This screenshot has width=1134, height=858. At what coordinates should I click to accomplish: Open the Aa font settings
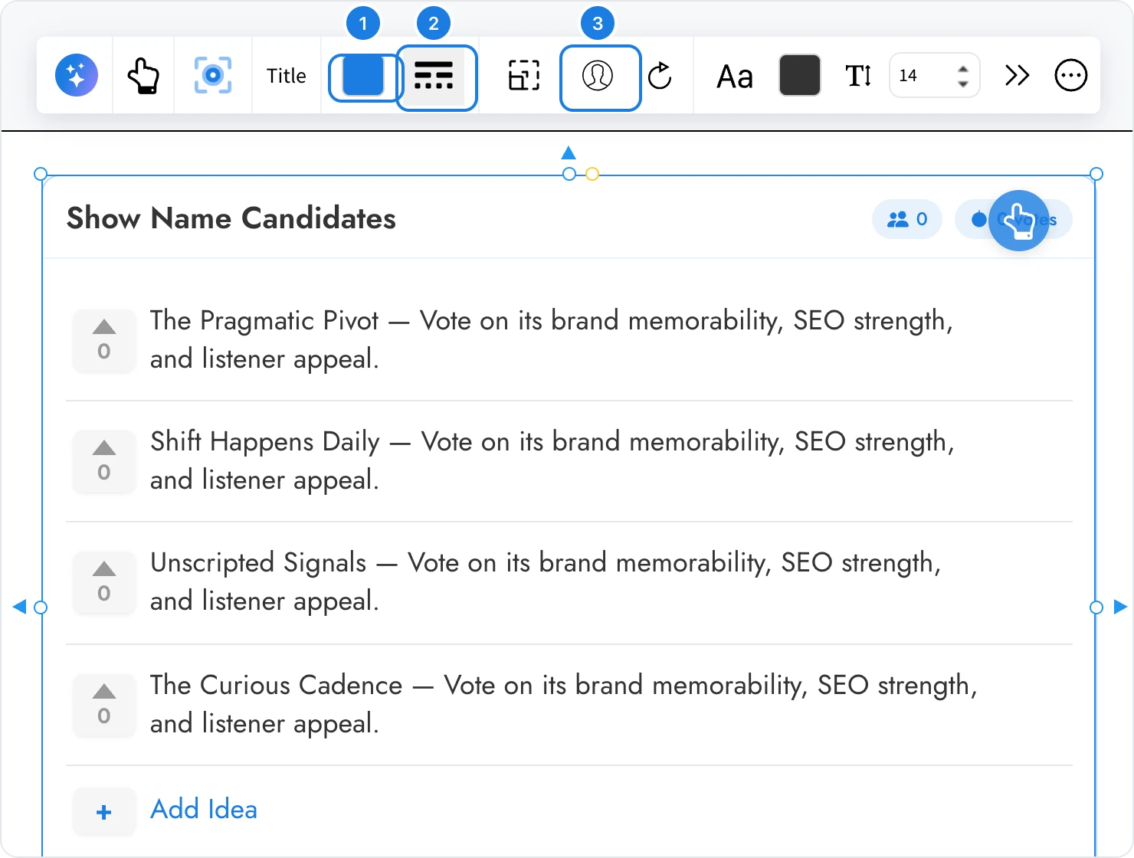coord(735,77)
